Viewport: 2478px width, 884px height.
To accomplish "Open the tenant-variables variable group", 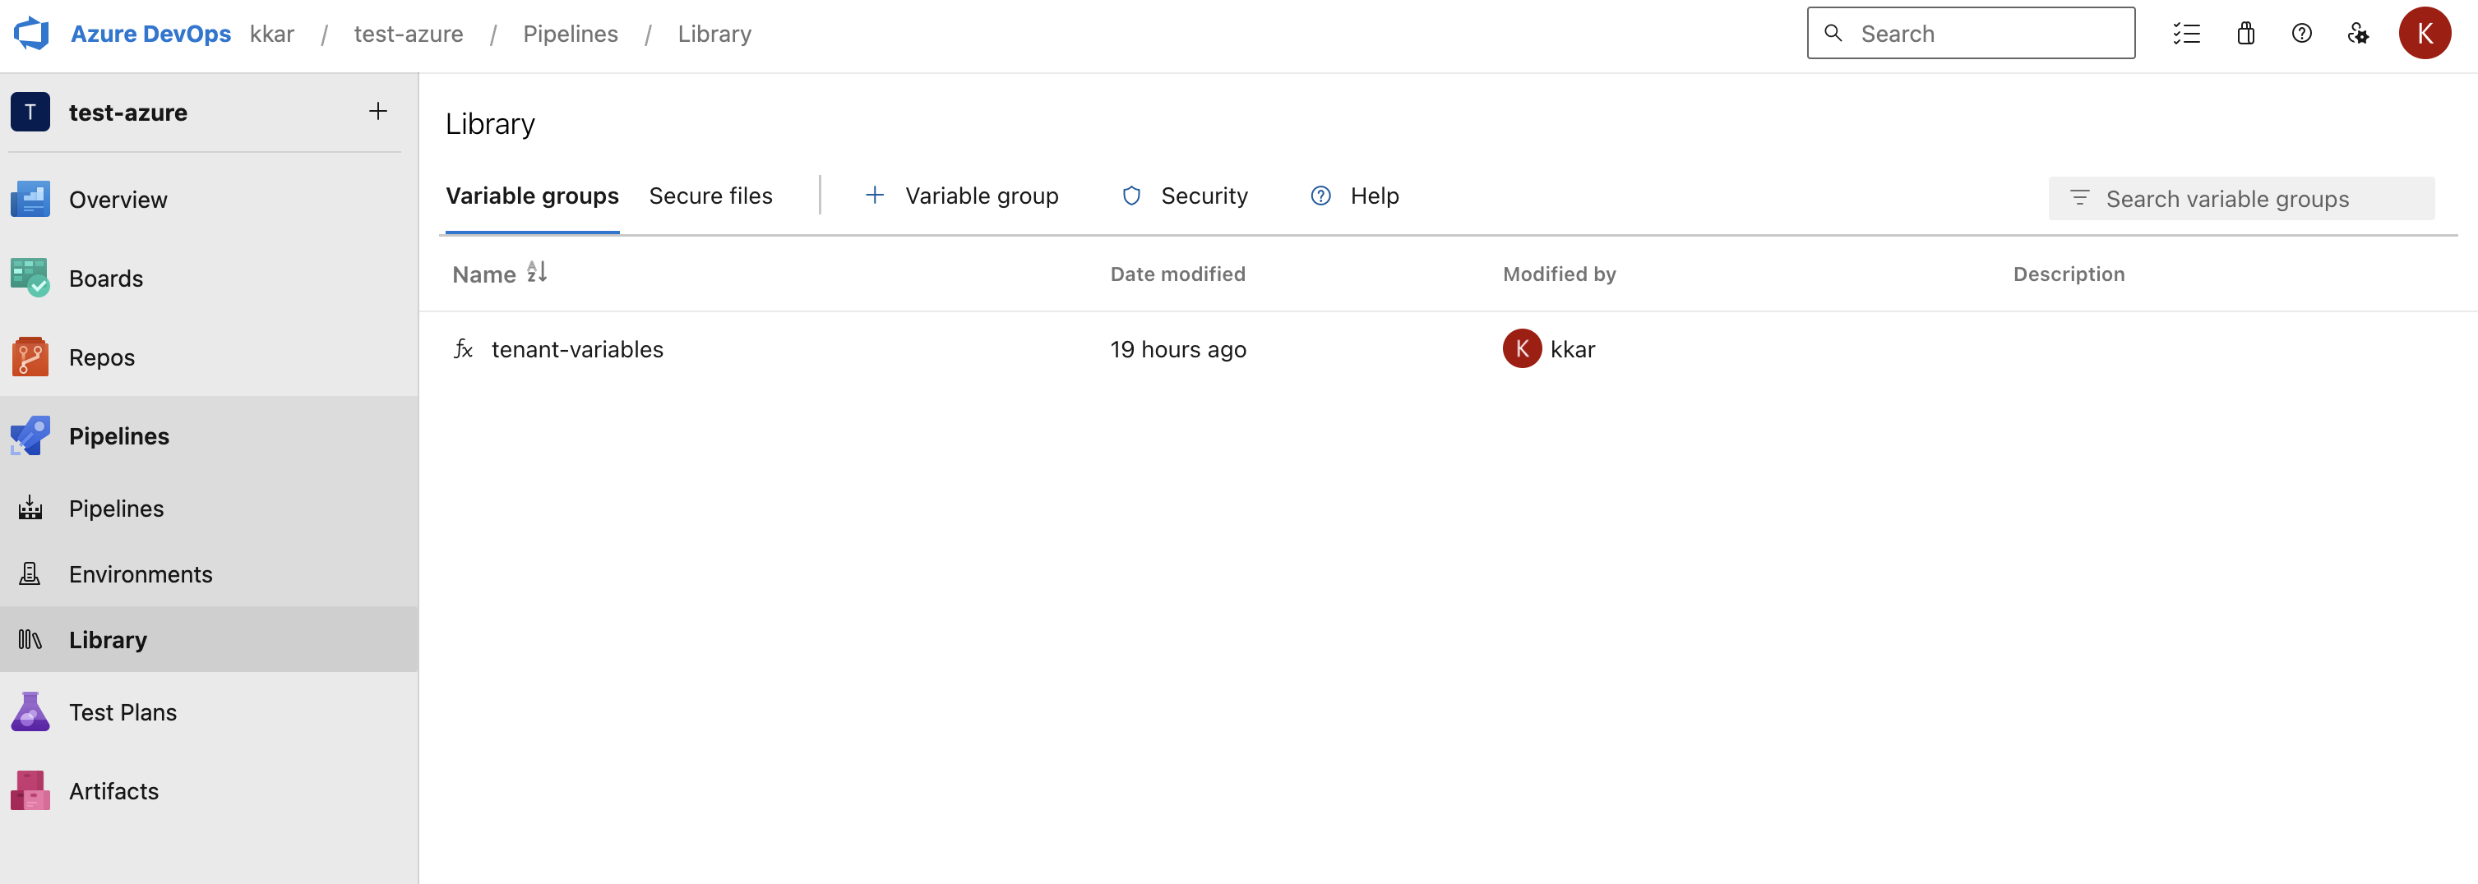I will [577, 350].
